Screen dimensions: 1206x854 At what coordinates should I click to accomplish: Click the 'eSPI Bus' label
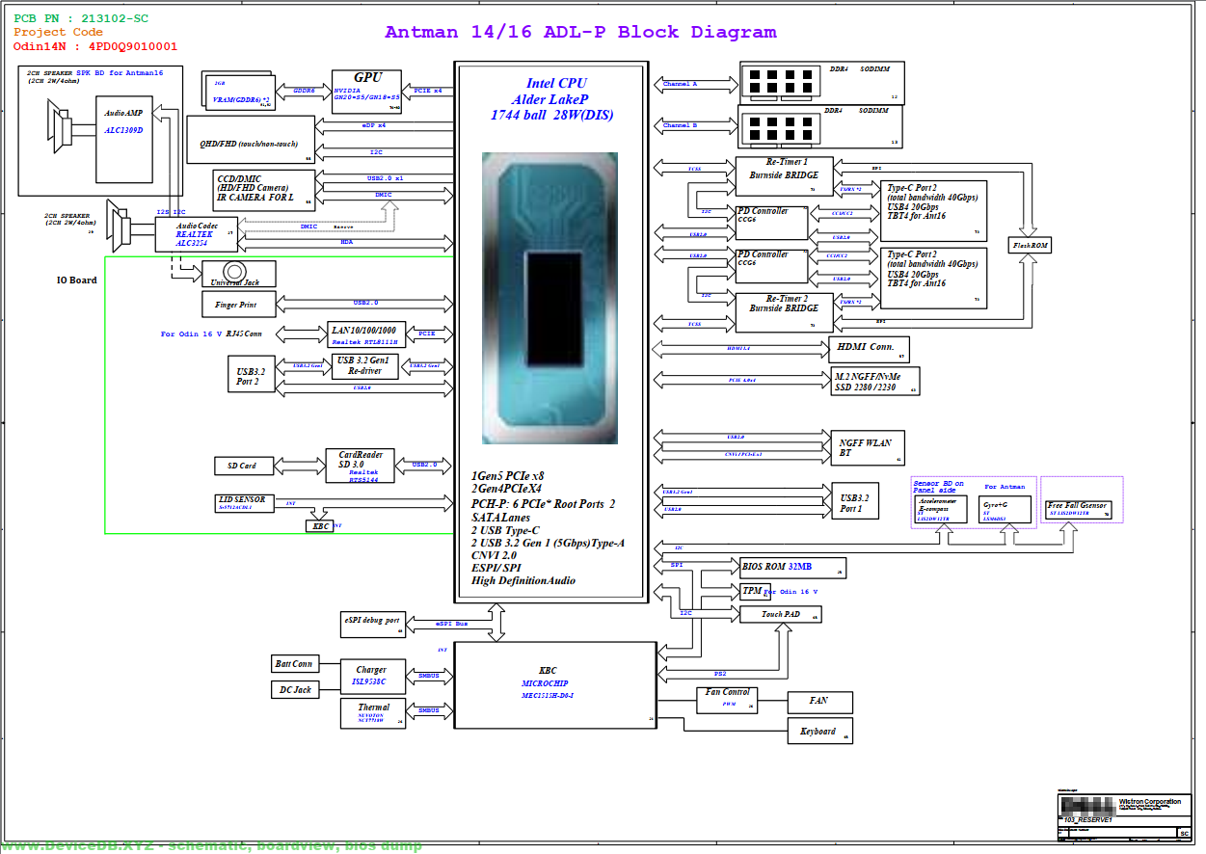451,624
